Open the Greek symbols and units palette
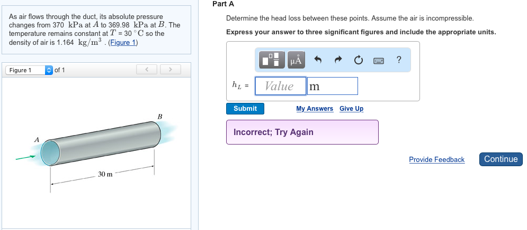 (296, 60)
